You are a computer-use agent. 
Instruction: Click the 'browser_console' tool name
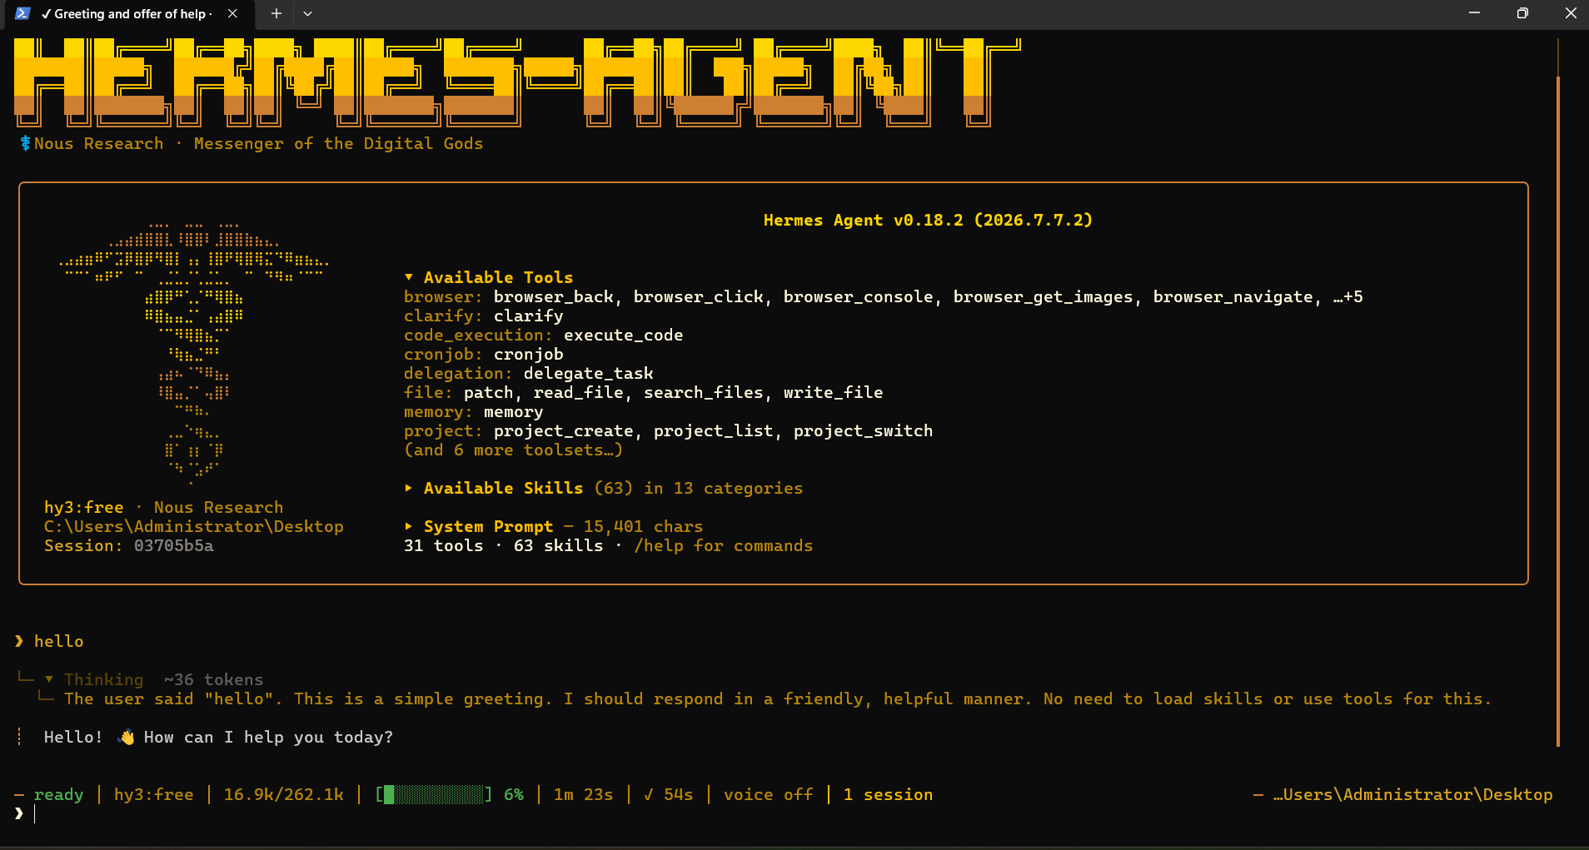point(859,297)
